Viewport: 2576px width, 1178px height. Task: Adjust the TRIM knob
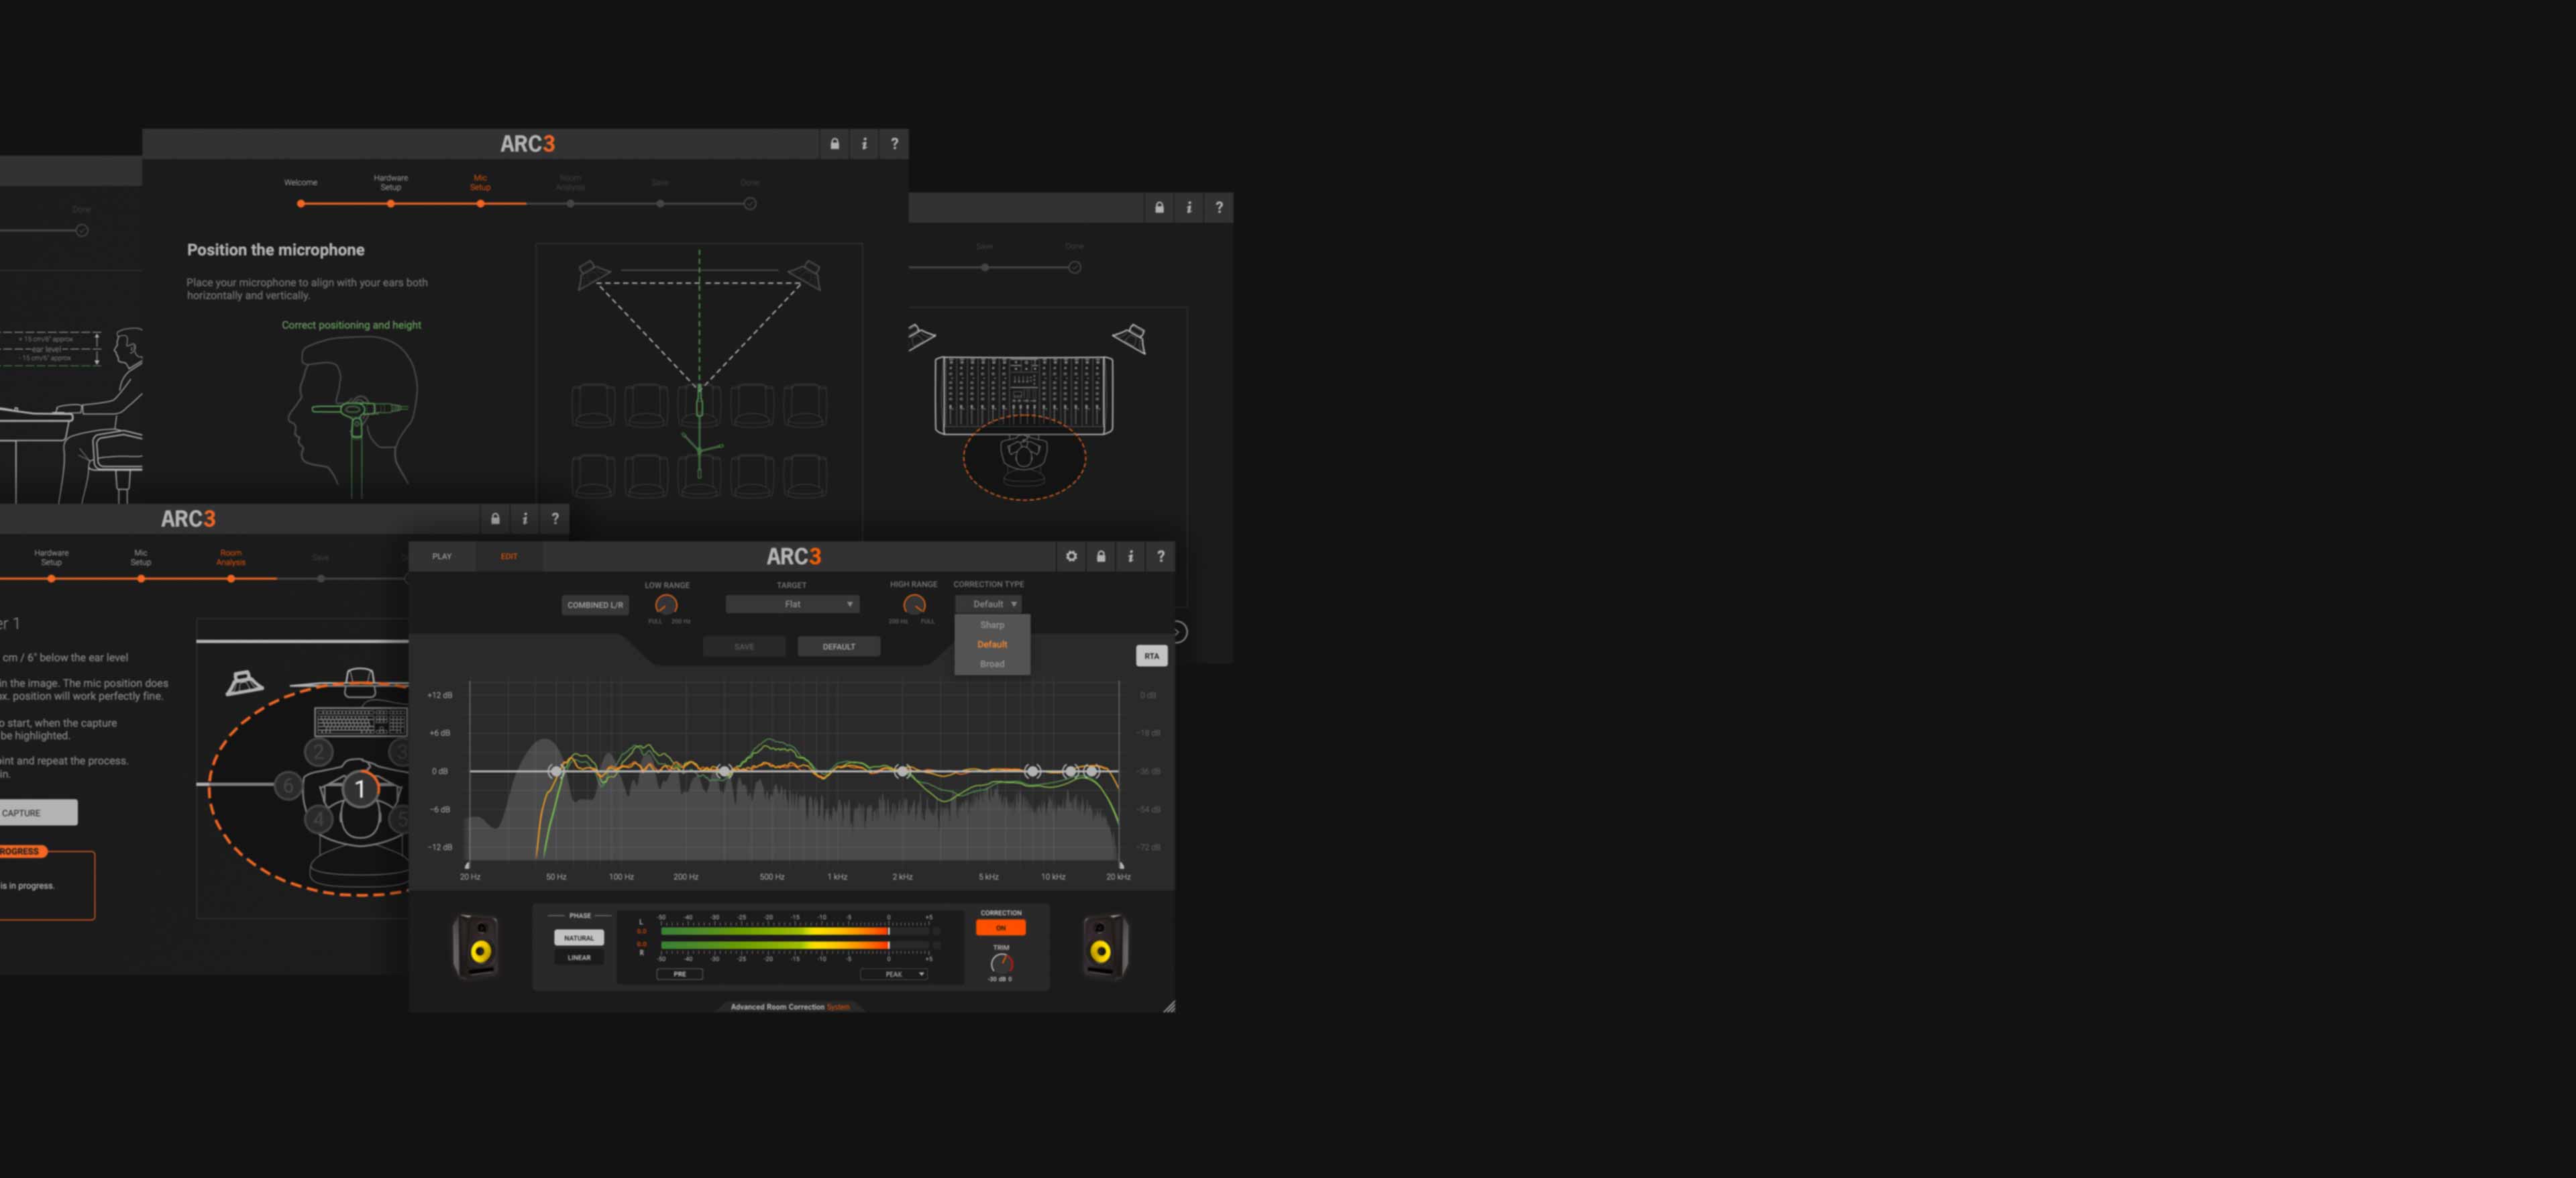click(x=1001, y=964)
